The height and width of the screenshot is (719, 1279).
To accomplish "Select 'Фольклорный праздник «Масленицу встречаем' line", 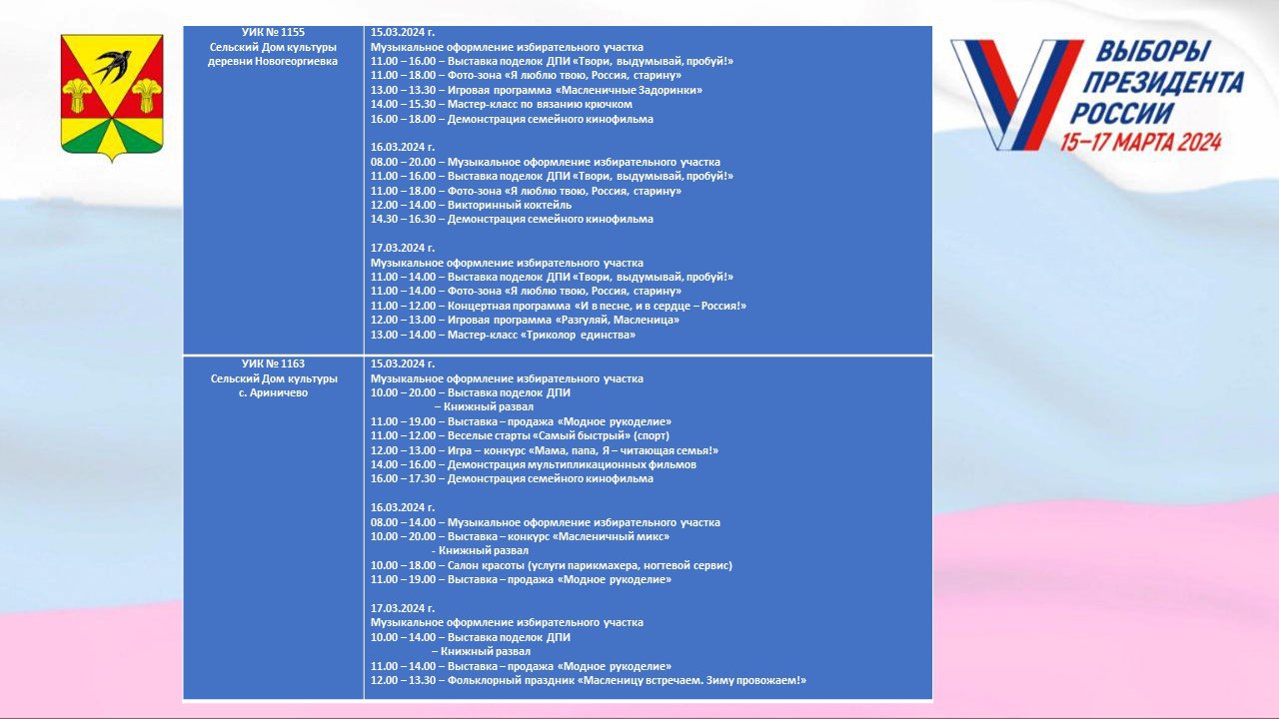I will (x=589, y=680).
